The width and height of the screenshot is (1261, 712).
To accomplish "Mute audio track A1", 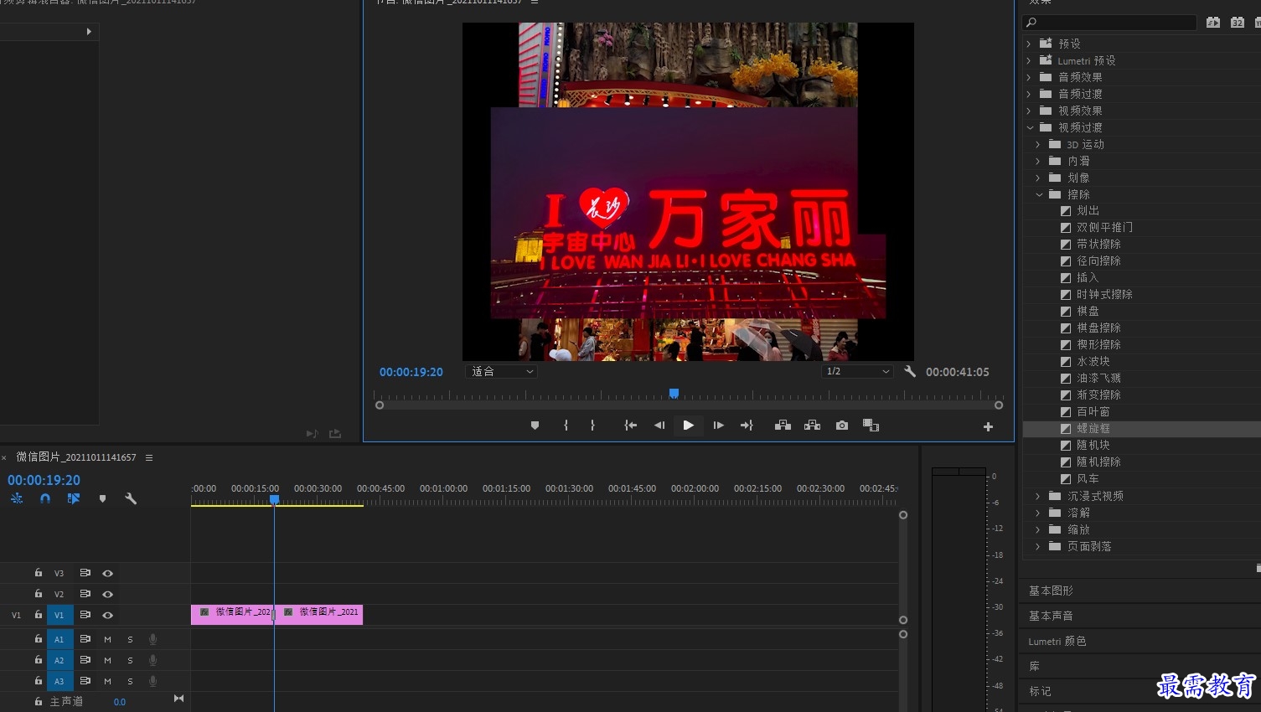I will (x=107, y=639).
